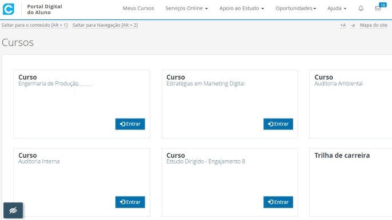Decrease font size with -a
This screenshot has width=392, height=220.
point(353,25)
